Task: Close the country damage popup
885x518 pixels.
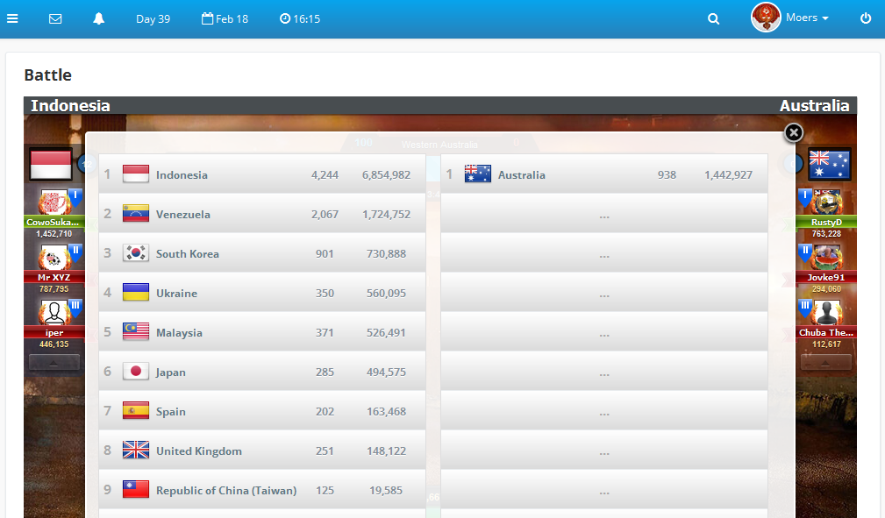Action: (x=794, y=132)
